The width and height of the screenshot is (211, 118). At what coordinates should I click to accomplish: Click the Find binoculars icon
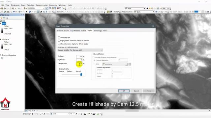41,12
